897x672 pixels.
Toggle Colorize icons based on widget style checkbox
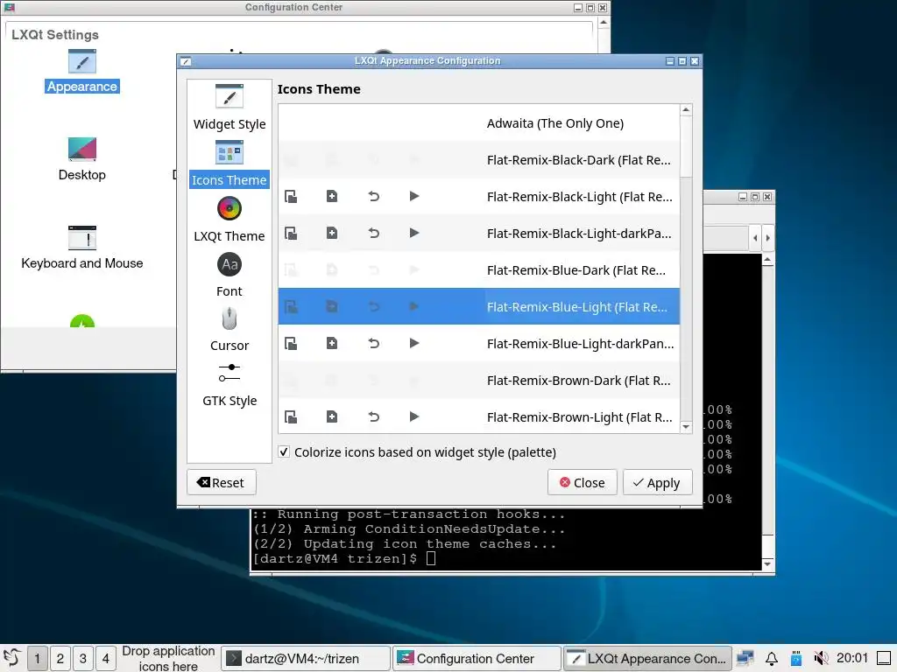(x=284, y=452)
